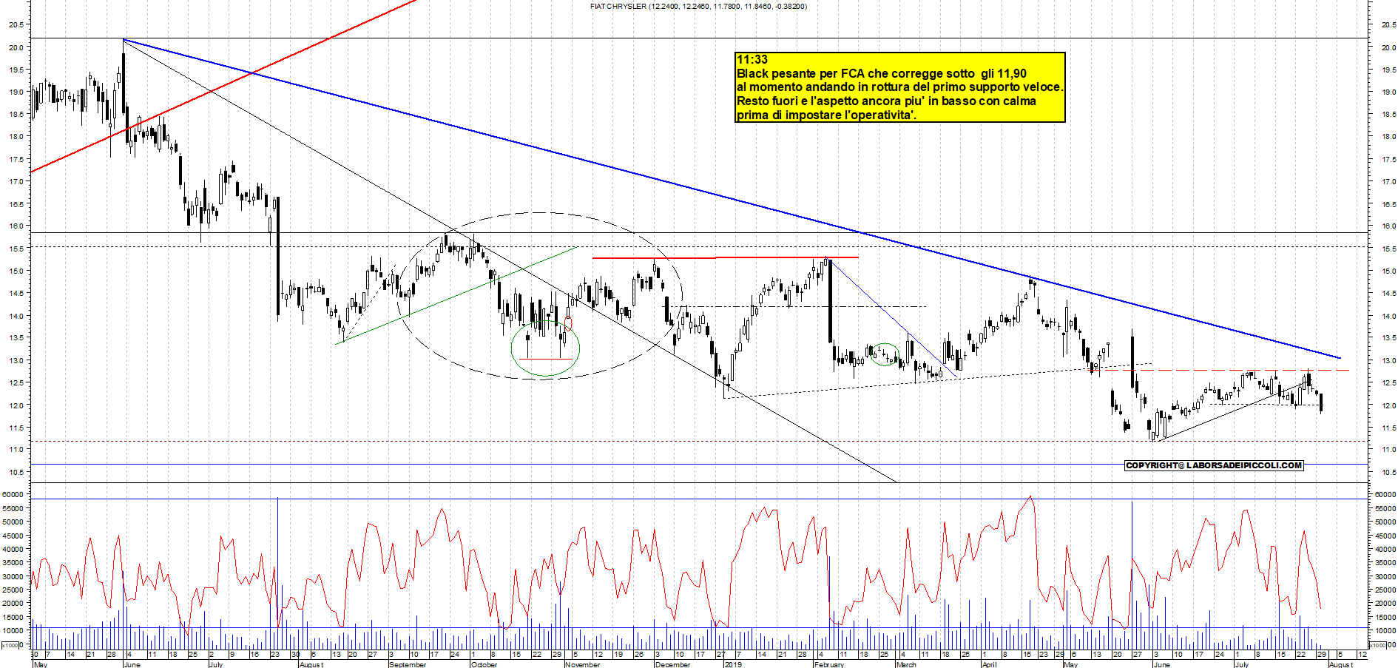The height and width of the screenshot is (668, 1398).
Task: Select the 11:33 timestamp in the yellow note
Action: [x=752, y=60]
